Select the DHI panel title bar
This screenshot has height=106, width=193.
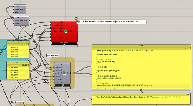point(18,63)
